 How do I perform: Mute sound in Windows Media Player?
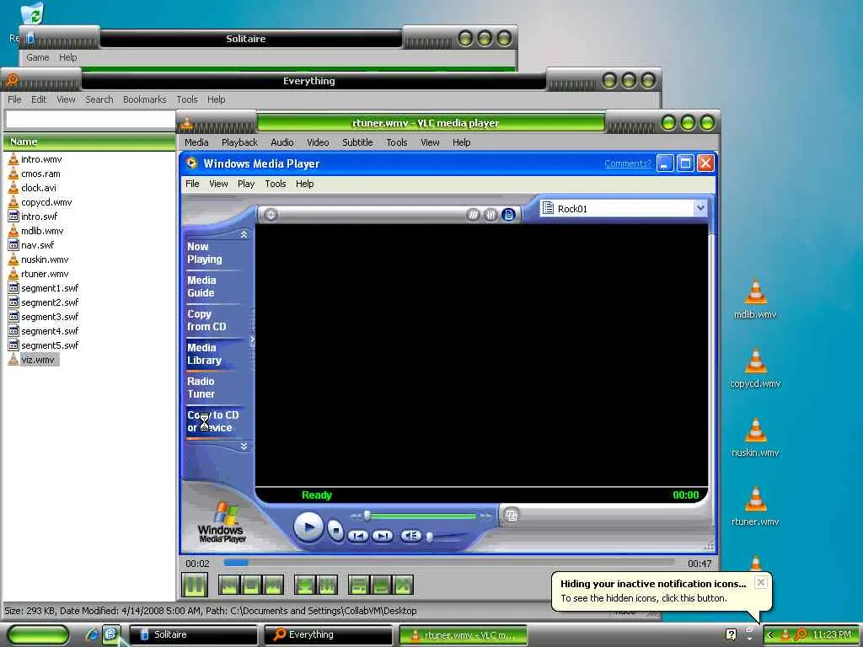pos(410,535)
